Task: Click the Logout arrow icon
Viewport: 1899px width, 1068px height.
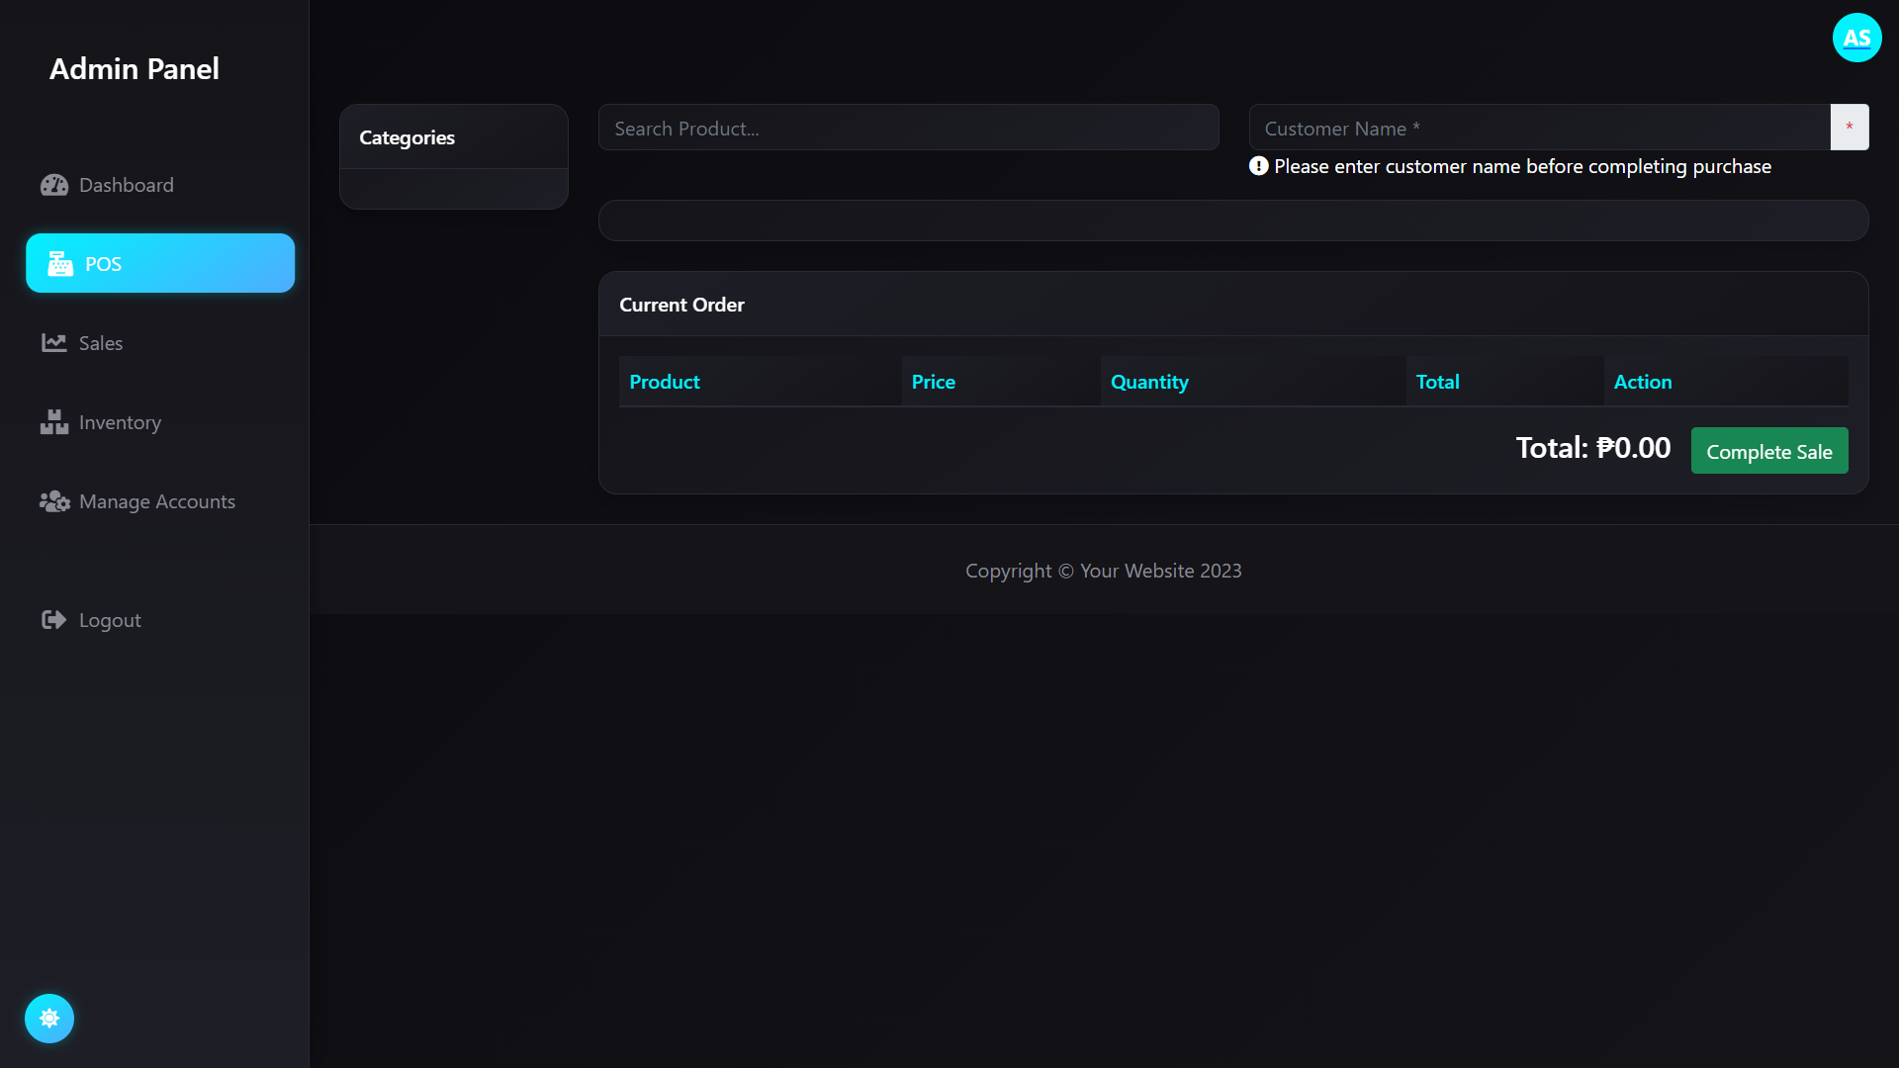Action: [x=53, y=620]
